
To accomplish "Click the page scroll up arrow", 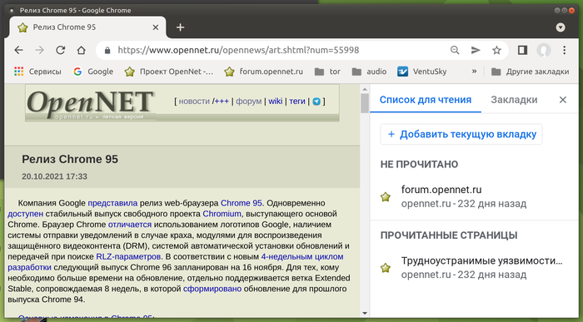I will click(x=365, y=89).
